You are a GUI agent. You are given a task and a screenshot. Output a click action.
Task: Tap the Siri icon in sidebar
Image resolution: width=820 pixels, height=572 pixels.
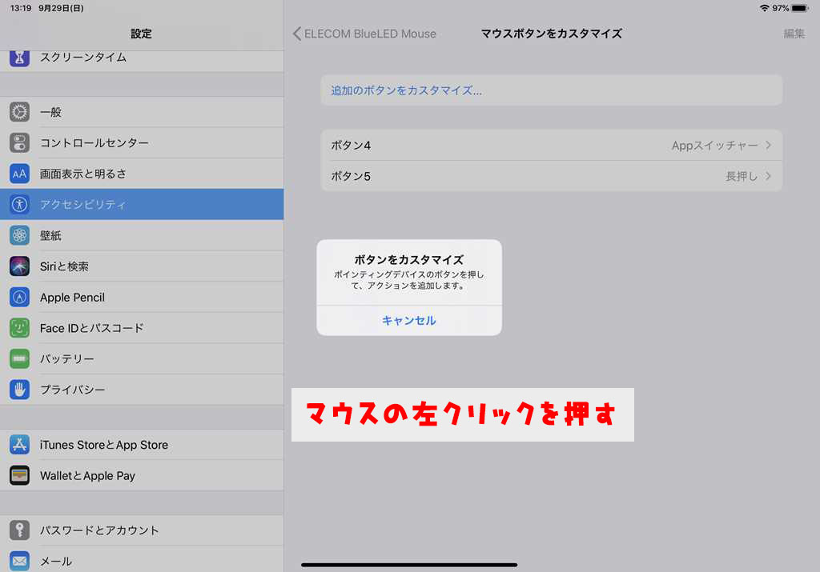tap(19, 266)
